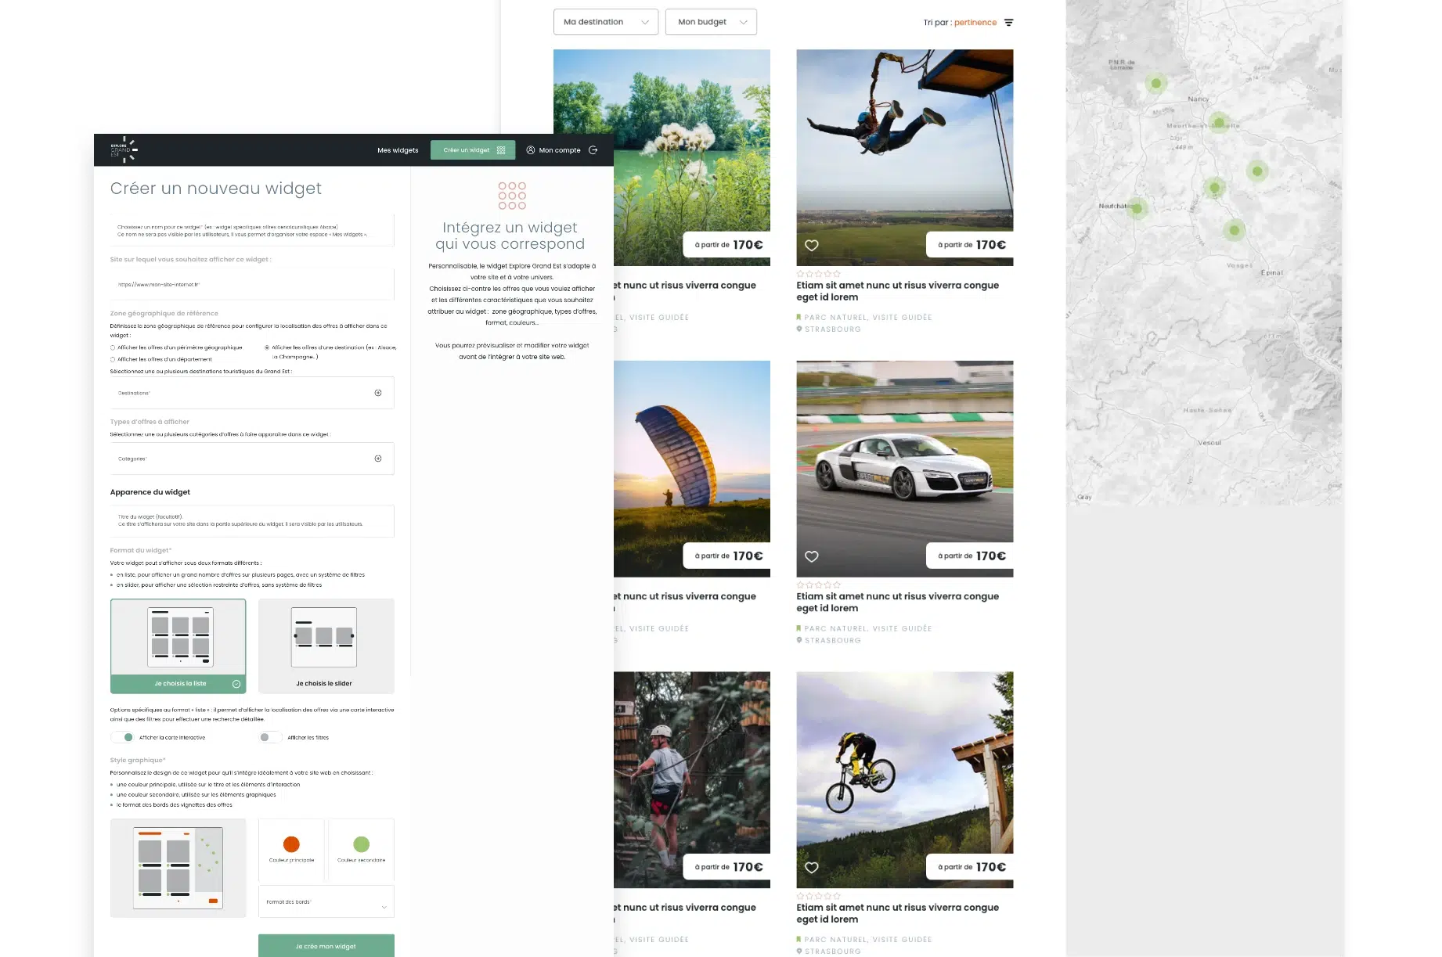
Task: Click the 'Je crée mon widget' button
Action: coord(326,945)
